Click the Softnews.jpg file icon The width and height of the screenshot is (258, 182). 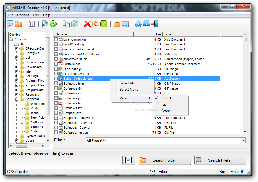coord(61,98)
